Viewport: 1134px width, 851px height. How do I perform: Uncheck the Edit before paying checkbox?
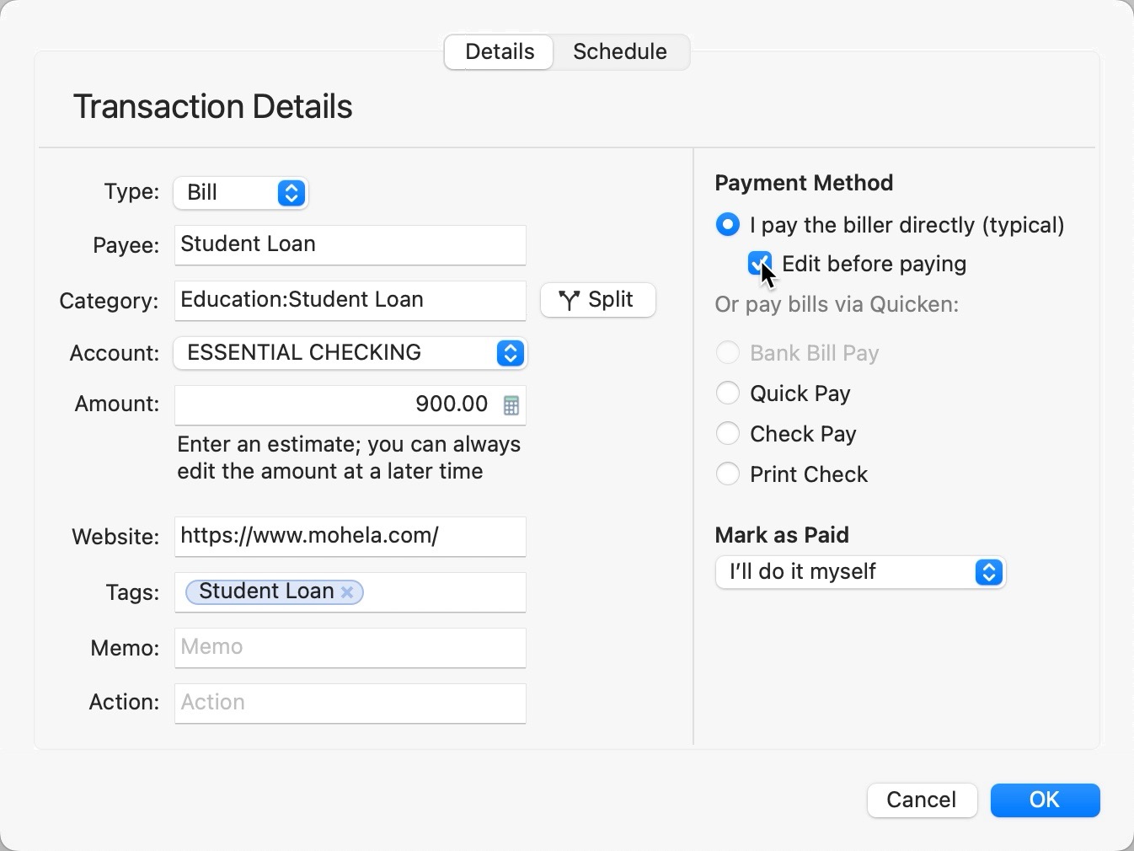[759, 264]
